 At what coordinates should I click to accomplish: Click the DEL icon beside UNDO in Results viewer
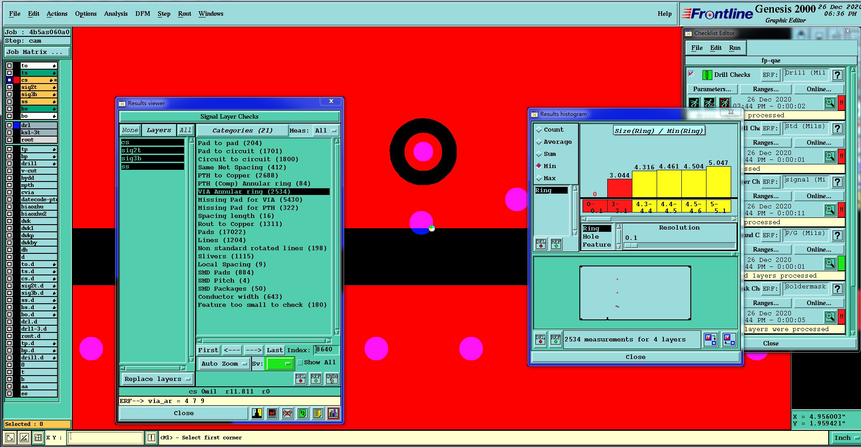tap(300, 379)
